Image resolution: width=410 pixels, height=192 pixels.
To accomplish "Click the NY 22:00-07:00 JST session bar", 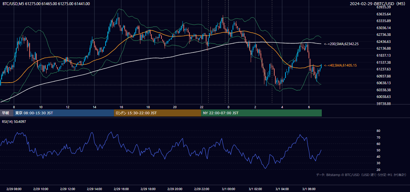I will point(261,113).
